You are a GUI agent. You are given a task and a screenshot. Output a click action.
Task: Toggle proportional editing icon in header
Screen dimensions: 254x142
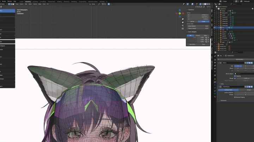(x=109, y=4)
